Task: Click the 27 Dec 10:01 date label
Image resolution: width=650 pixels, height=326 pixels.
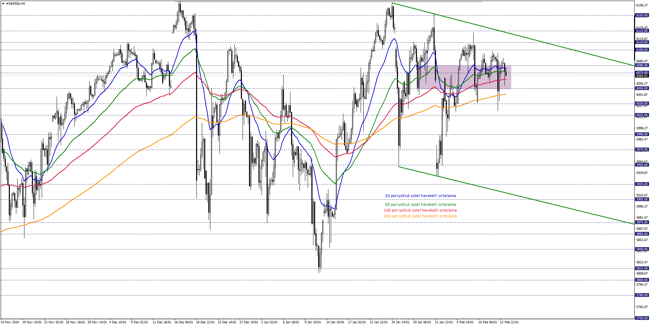Action: coord(249,322)
